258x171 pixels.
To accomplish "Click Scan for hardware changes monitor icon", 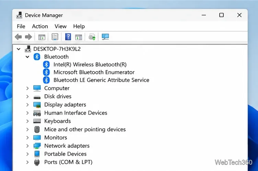I will (x=105, y=37).
